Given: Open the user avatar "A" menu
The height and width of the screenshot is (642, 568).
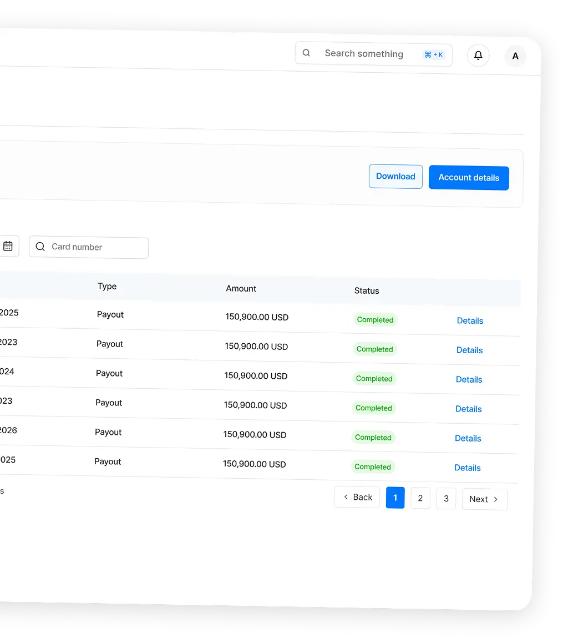Looking at the screenshot, I should click(515, 56).
